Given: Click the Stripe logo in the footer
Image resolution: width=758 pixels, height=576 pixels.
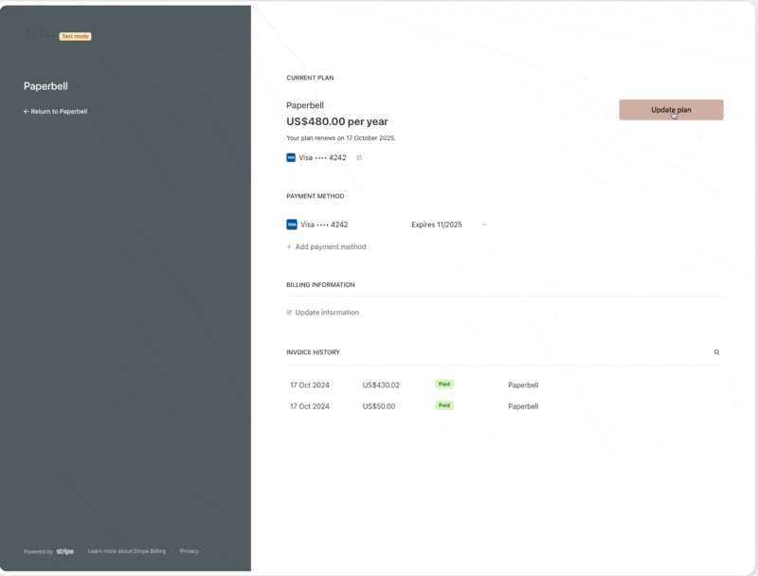Looking at the screenshot, I should pyautogui.click(x=64, y=551).
